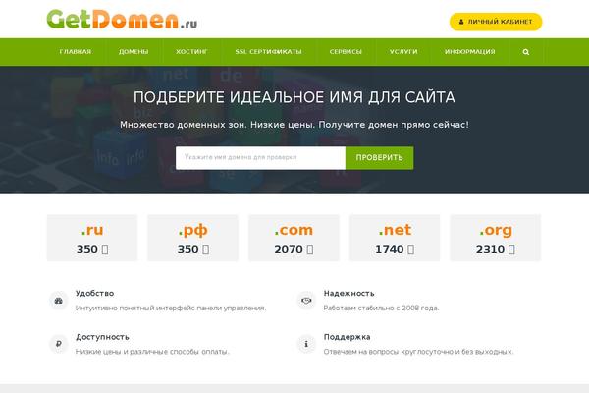Click subtitle Множество доменных зон
Image resolution: width=589 pixels, height=393 pixels.
click(294, 125)
